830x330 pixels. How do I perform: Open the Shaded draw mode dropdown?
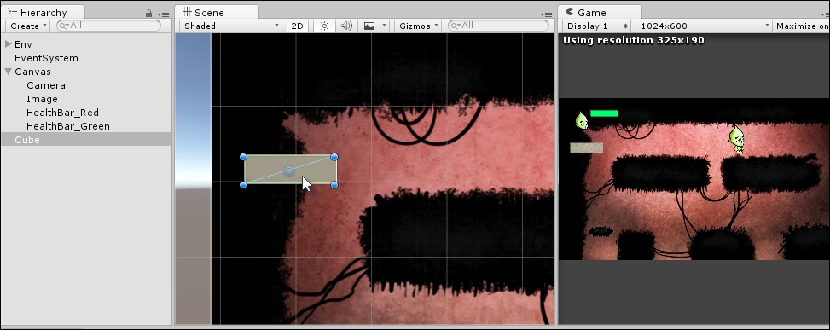(230, 26)
